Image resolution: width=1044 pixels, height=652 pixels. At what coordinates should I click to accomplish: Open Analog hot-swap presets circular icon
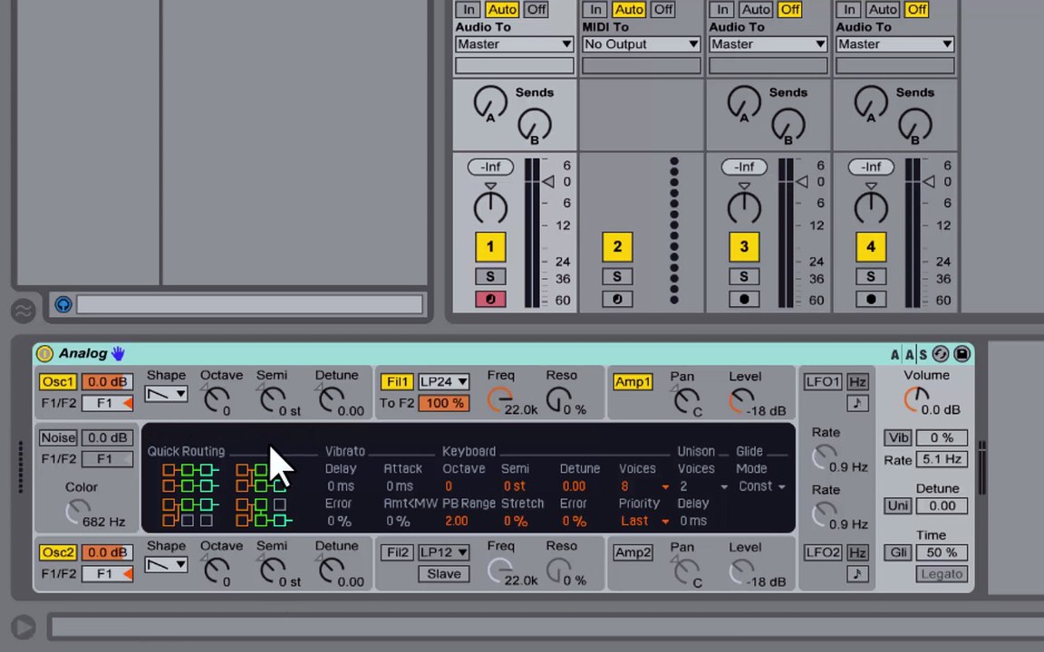[940, 354]
